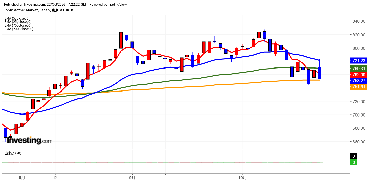Select the "EMA (200, close, 0)" legend entry
The image size is (371, 182).
[x=19, y=29]
